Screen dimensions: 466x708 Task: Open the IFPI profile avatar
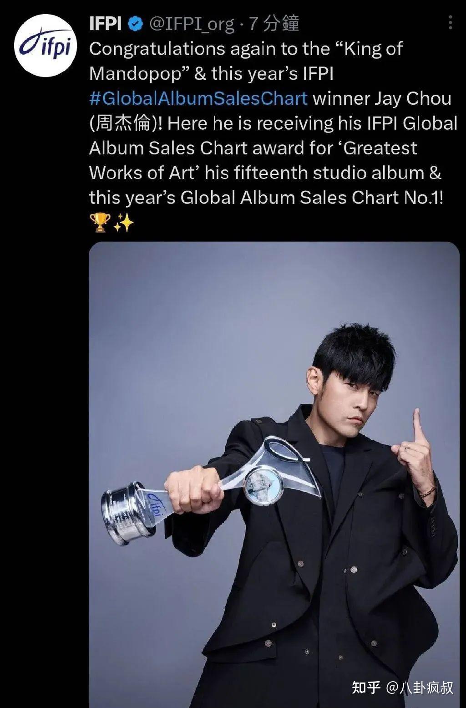pyautogui.click(x=46, y=46)
